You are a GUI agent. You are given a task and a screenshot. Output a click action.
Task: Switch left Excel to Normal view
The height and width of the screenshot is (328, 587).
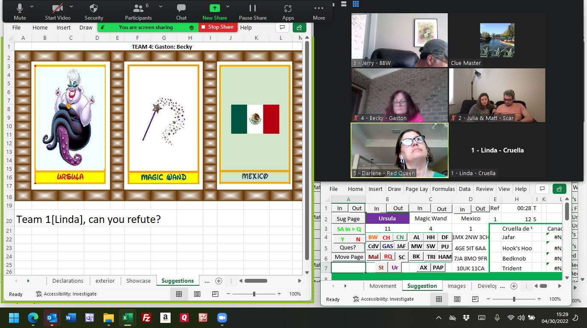[x=179, y=294]
